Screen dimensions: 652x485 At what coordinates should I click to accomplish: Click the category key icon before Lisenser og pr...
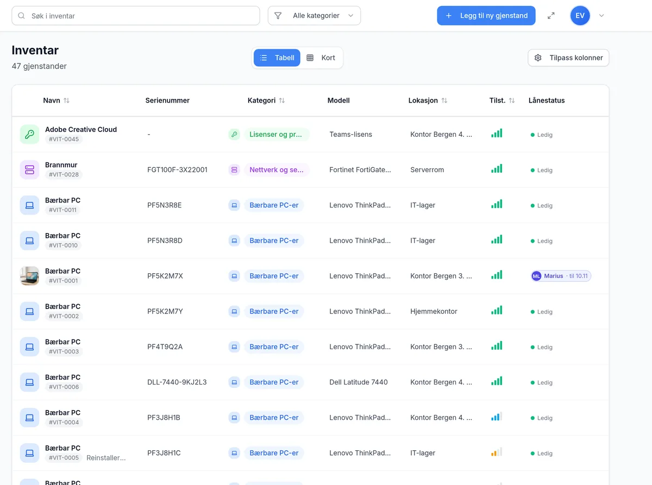[x=234, y=134]
